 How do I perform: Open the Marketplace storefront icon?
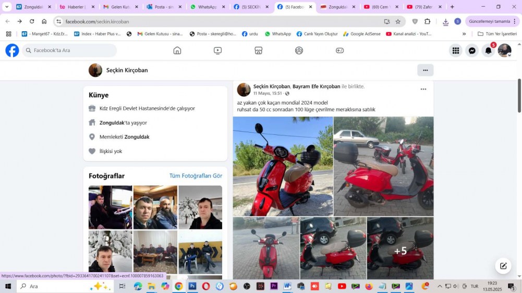258,50
